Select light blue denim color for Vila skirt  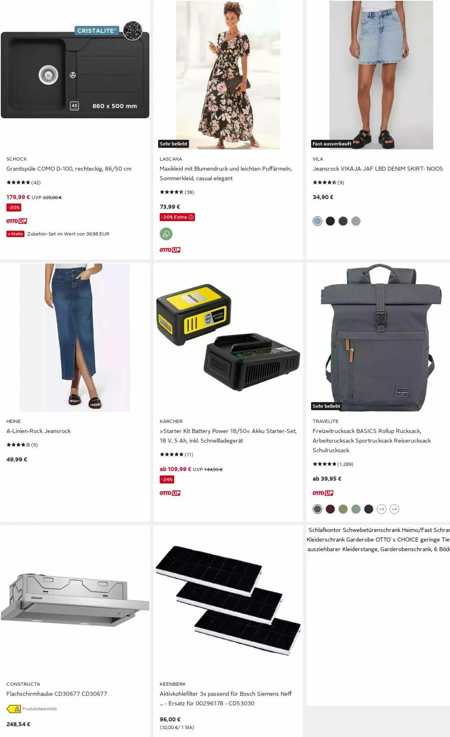(x=317, y=221)
